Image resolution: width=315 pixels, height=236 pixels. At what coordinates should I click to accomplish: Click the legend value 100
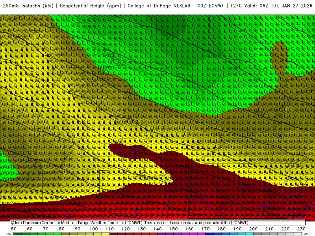pyautogui.click(x=94, y=229)
